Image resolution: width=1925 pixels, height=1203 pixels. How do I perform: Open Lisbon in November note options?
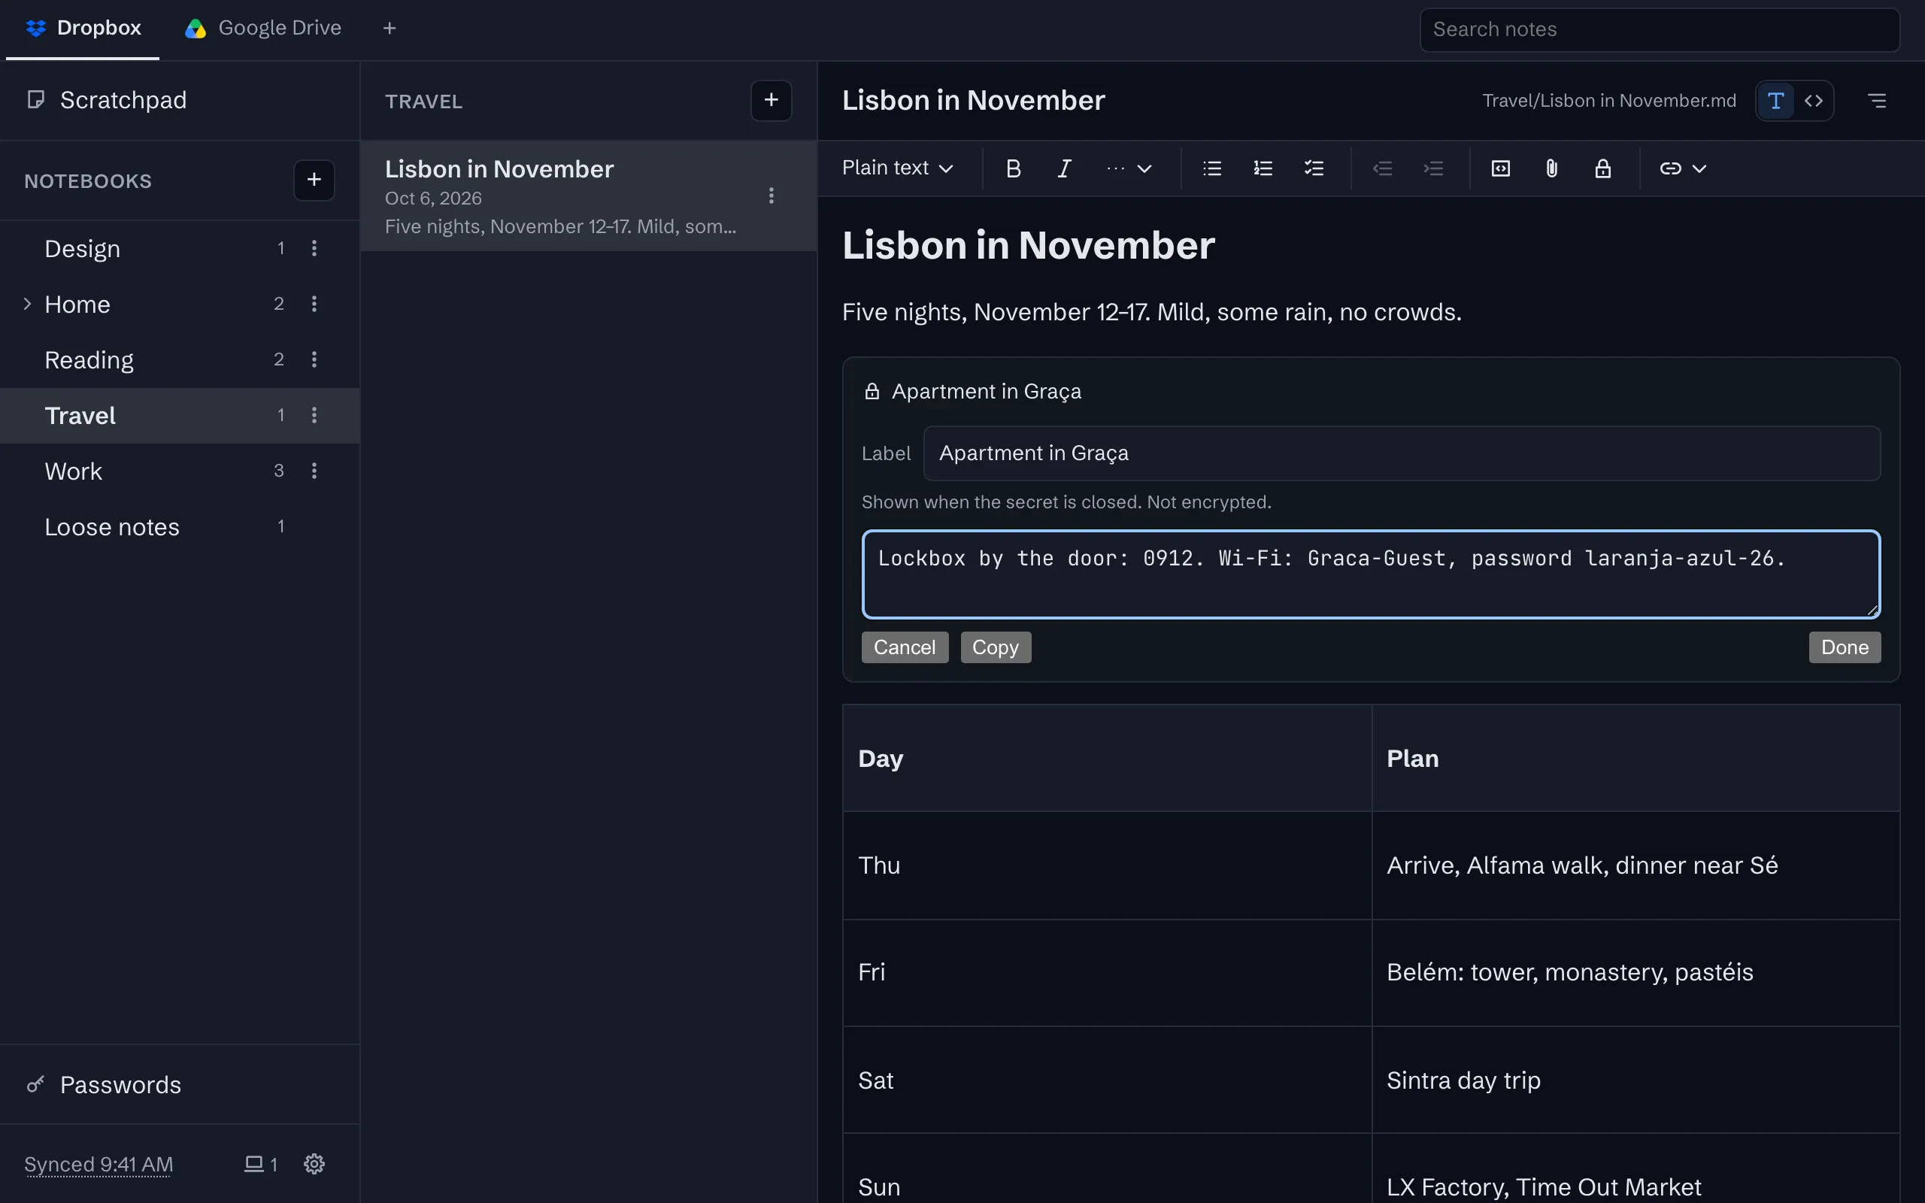pyautogui.click(x=771, y=195)
